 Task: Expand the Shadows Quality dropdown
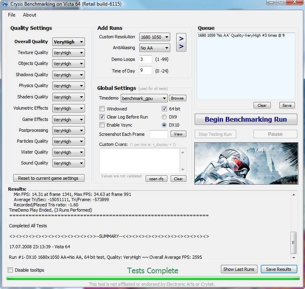(x=68, y=75)
